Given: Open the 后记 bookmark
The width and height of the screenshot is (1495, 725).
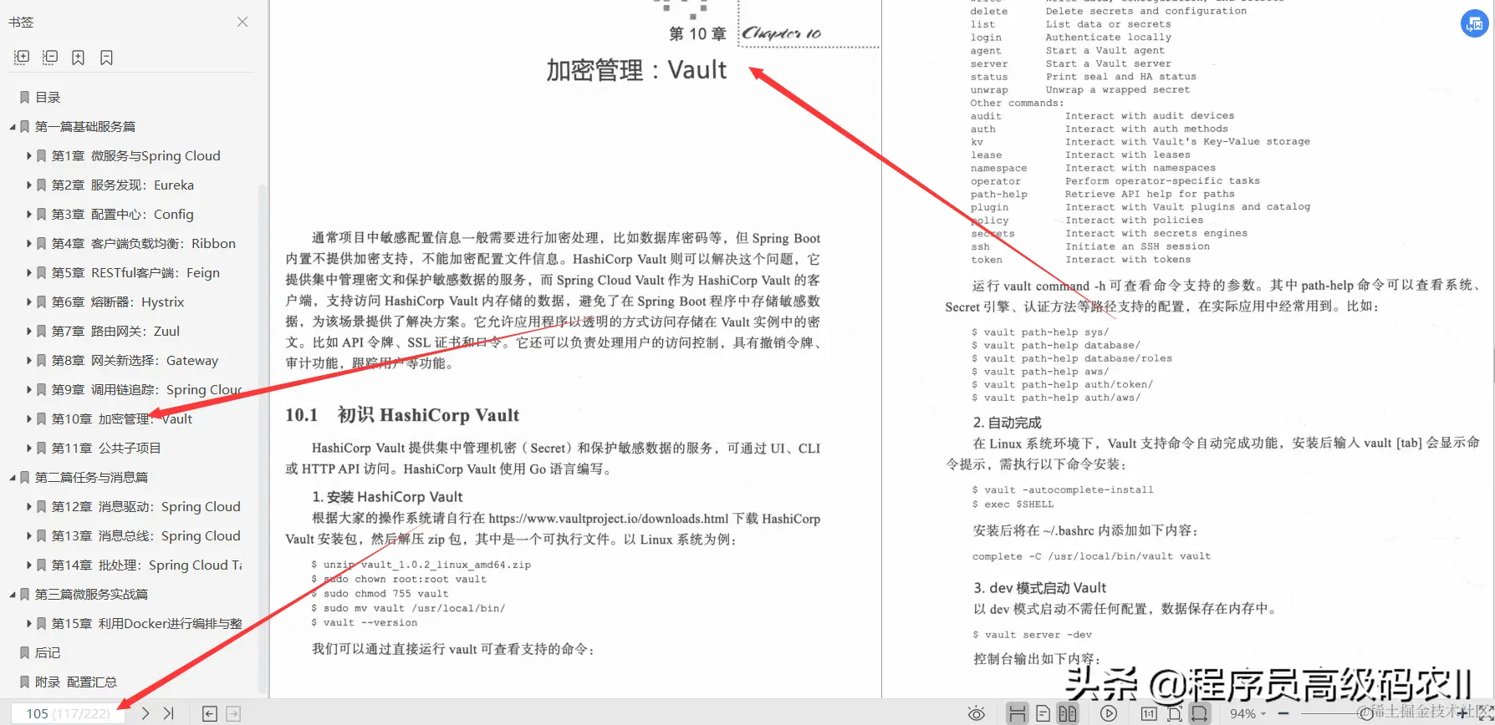Looking at the screenshot, I should [48, 653].
